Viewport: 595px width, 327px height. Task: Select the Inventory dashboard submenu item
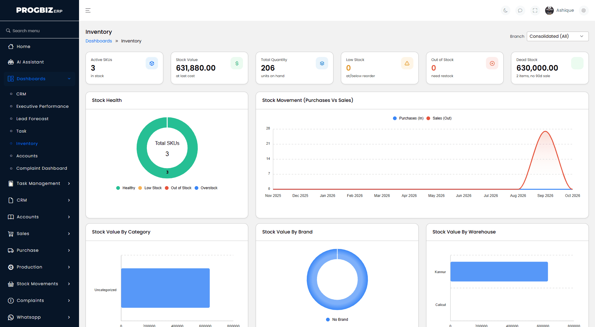click(27, 143)
